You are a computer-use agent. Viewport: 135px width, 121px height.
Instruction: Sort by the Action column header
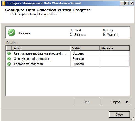tap(41, 48)
